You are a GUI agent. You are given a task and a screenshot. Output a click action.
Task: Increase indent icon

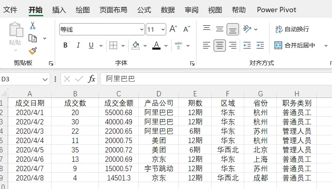(x=260, y=45)
